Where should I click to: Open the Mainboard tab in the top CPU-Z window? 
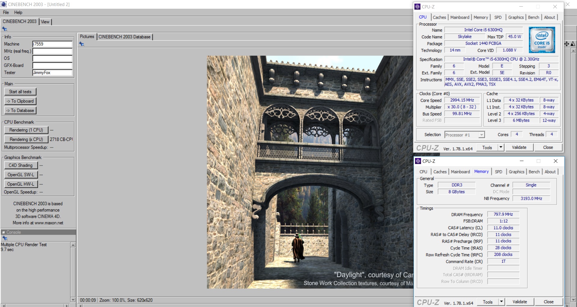pyautogui.click(x=459, y=17)
